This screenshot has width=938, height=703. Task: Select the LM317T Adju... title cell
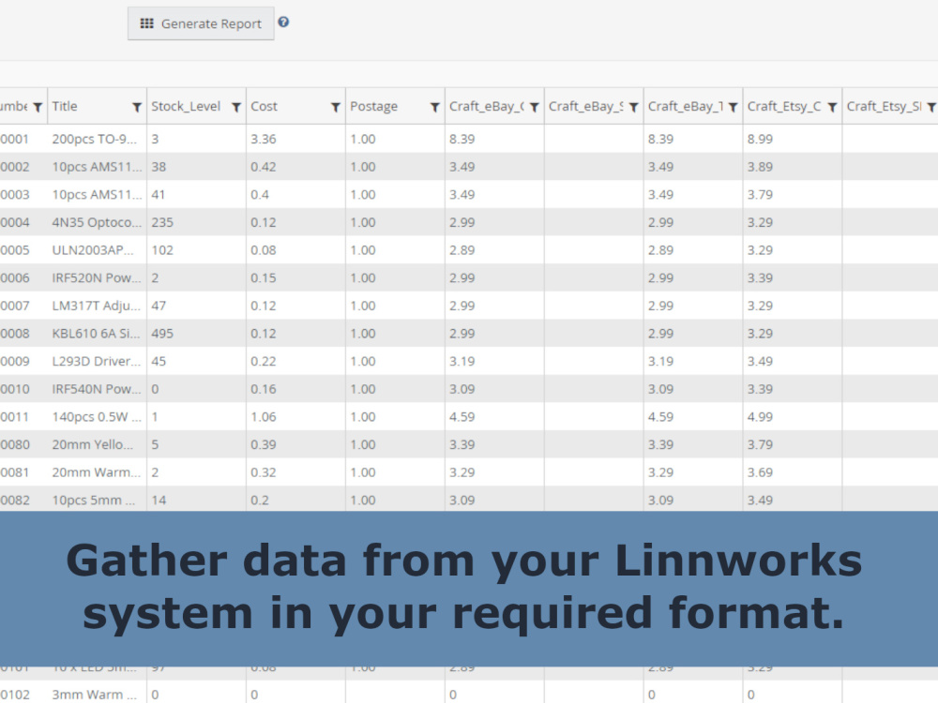[x=97, y=306]
